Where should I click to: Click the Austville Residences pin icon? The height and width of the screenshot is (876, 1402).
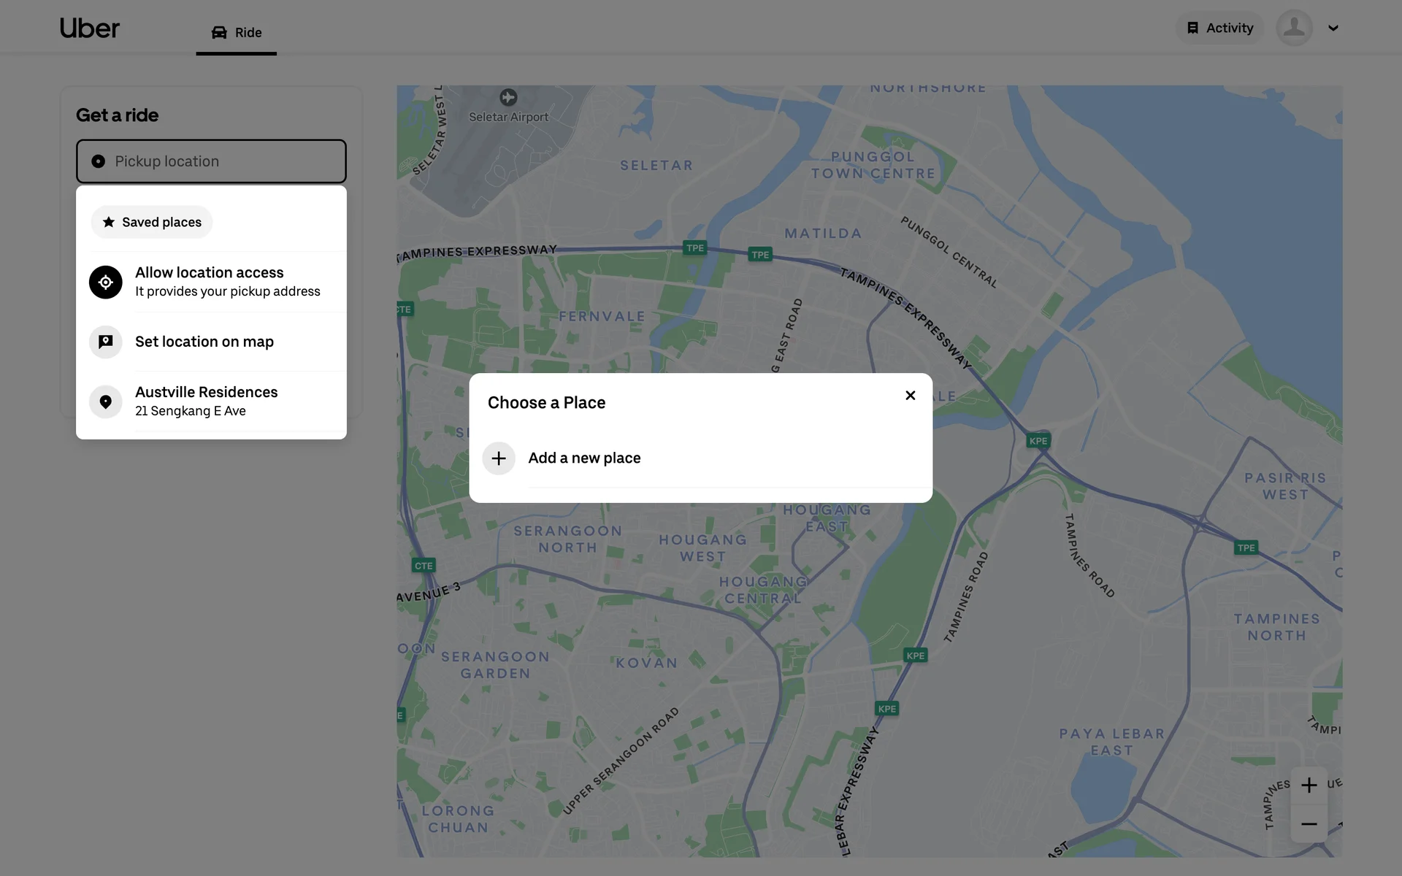click(106, 401)
